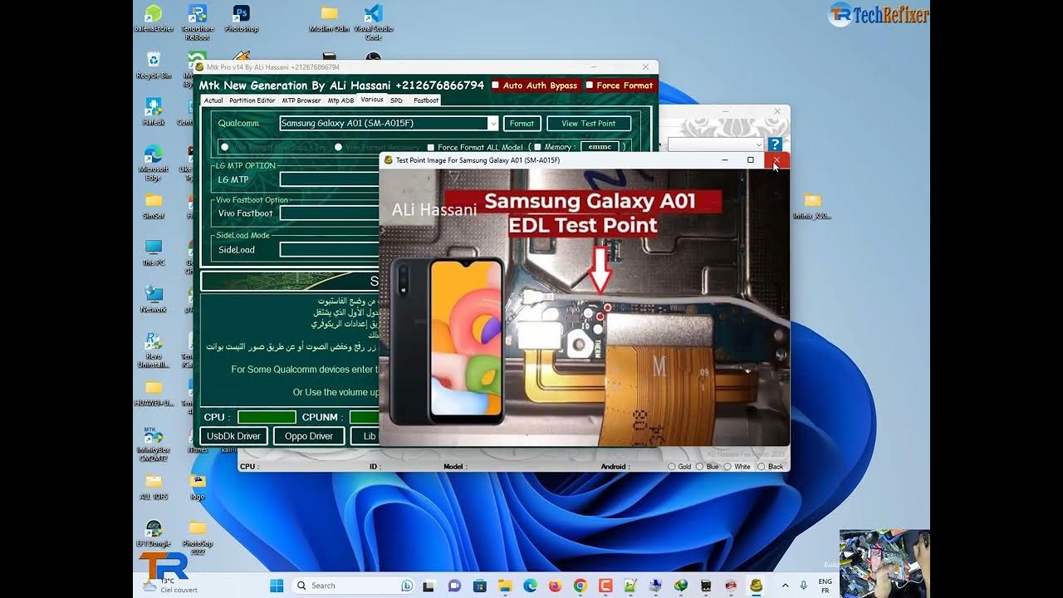Viewport: 1063px width, 598px height.
Task: Select the Blue theme radio button
Action: (700, 467)
